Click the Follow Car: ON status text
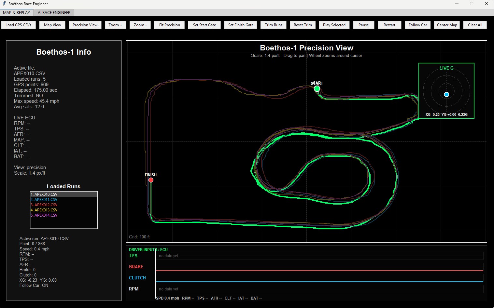This screenshot has width=494, height=308. pos(34,285)
